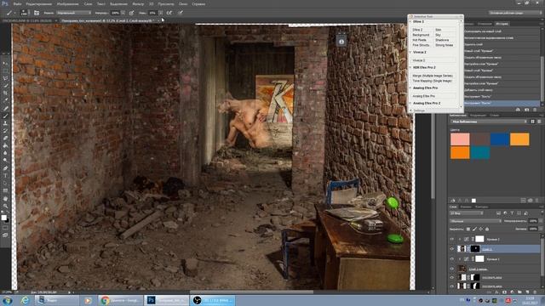Open layer fill dropdown in Layers panel
545x306 pixels.
(541, 229)
